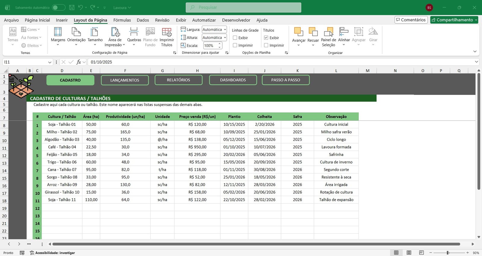482x256 pixels.
Task: Switch to the Desenvolvedor tab
Action: coord(236,20)
